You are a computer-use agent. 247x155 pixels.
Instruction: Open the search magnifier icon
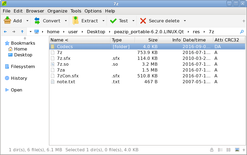click(242, 32)
